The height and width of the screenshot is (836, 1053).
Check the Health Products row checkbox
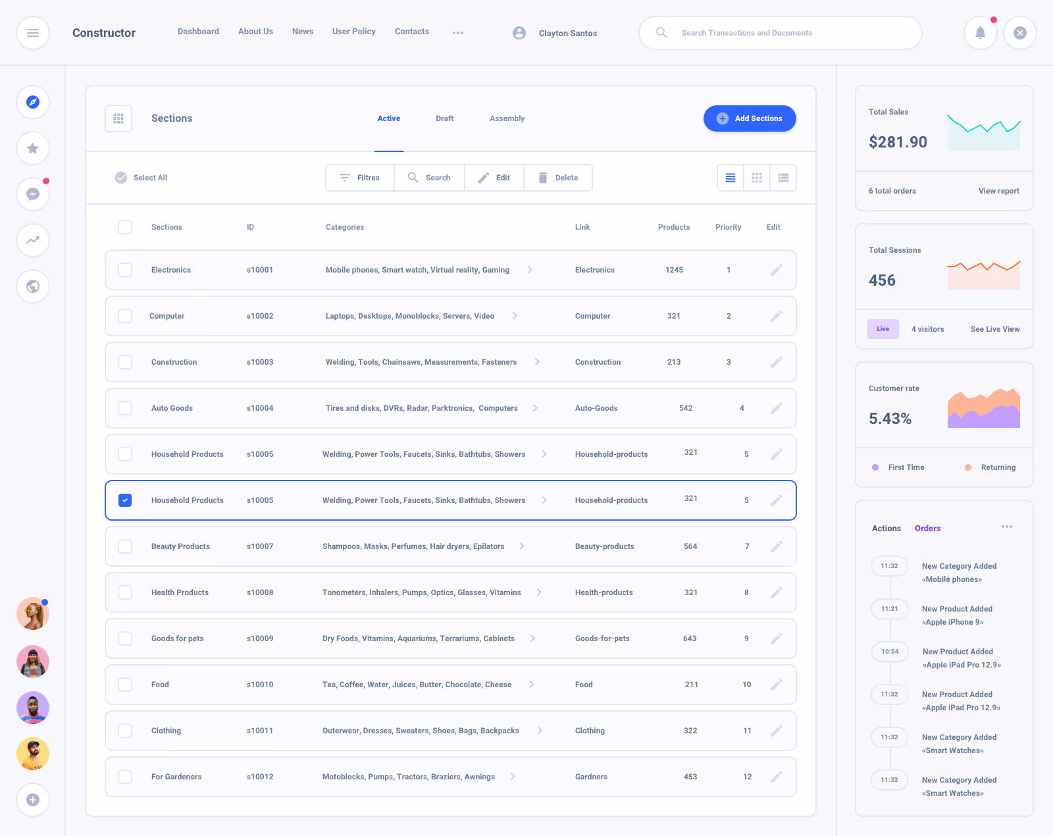click(x=125, y=592)
